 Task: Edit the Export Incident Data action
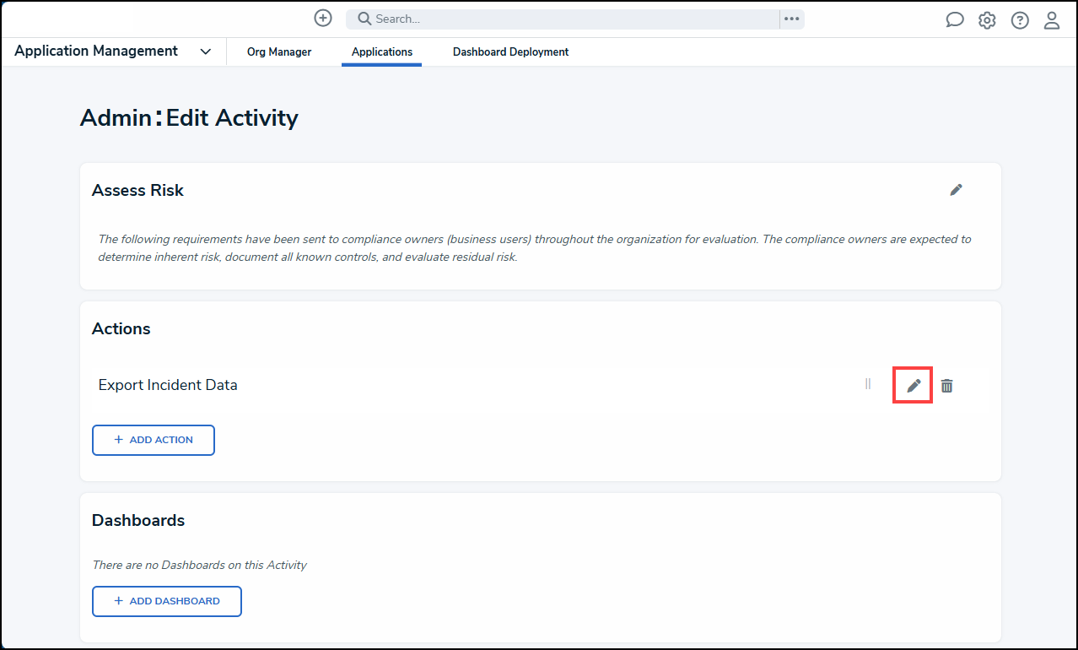[x=914, y=386]
